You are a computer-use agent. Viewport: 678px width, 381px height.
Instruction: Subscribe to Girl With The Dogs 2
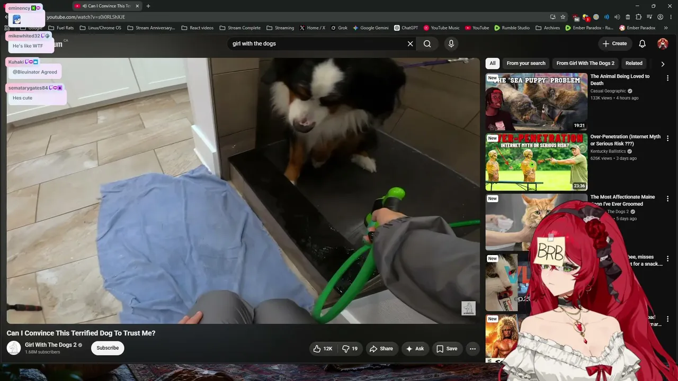[108, 348]
